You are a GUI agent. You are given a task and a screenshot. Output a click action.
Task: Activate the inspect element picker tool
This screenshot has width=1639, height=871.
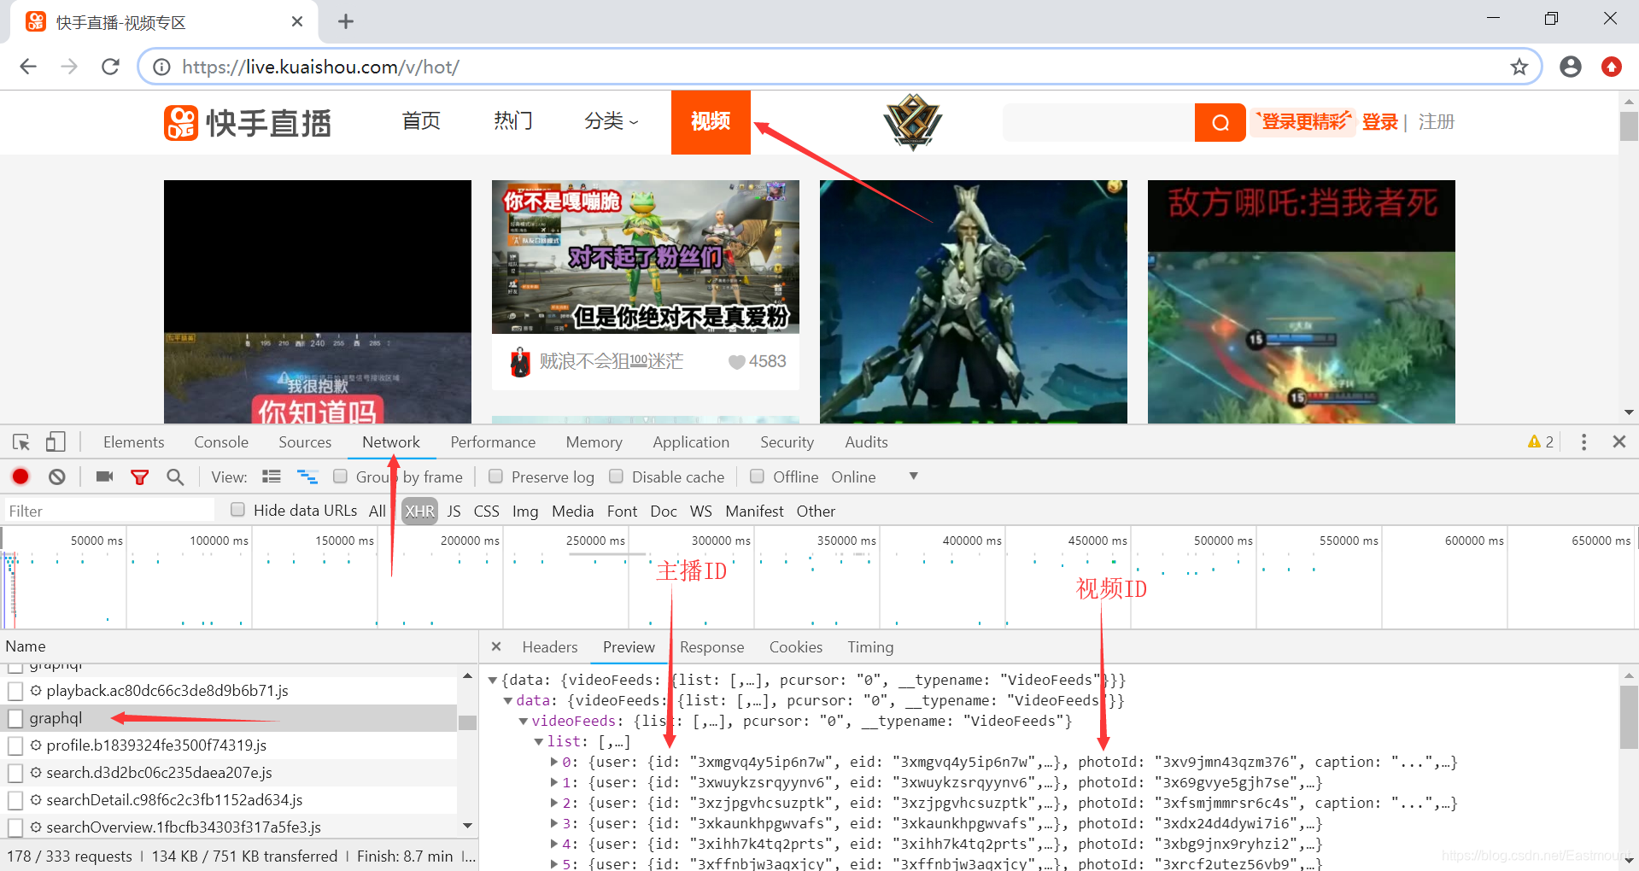pyautogui.click(x=21, y=442)
